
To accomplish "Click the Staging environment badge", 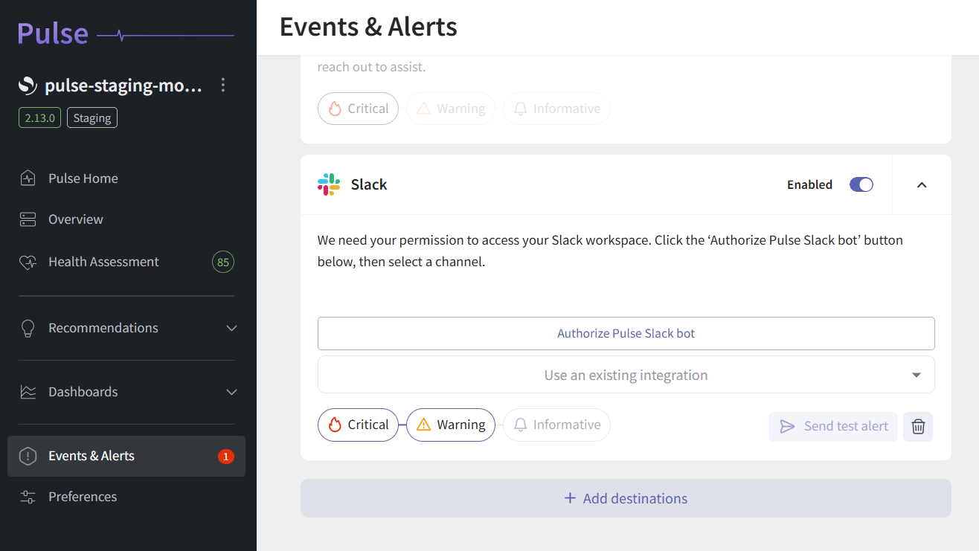I will point(92,118).
